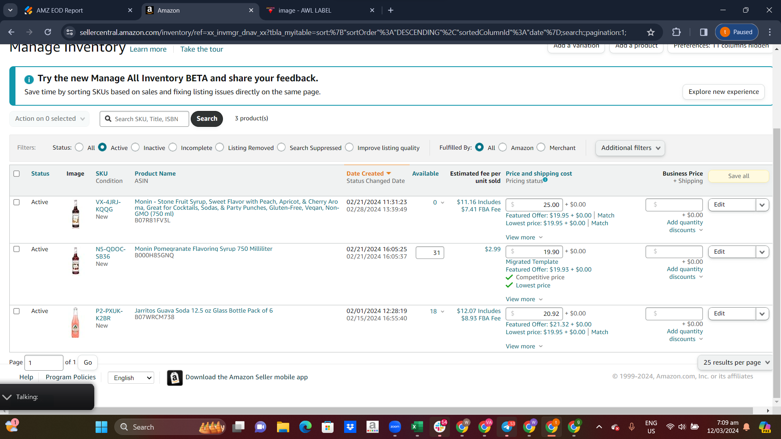Focus the Search SKU, Title, ISBN field

(x=144, y=119)
